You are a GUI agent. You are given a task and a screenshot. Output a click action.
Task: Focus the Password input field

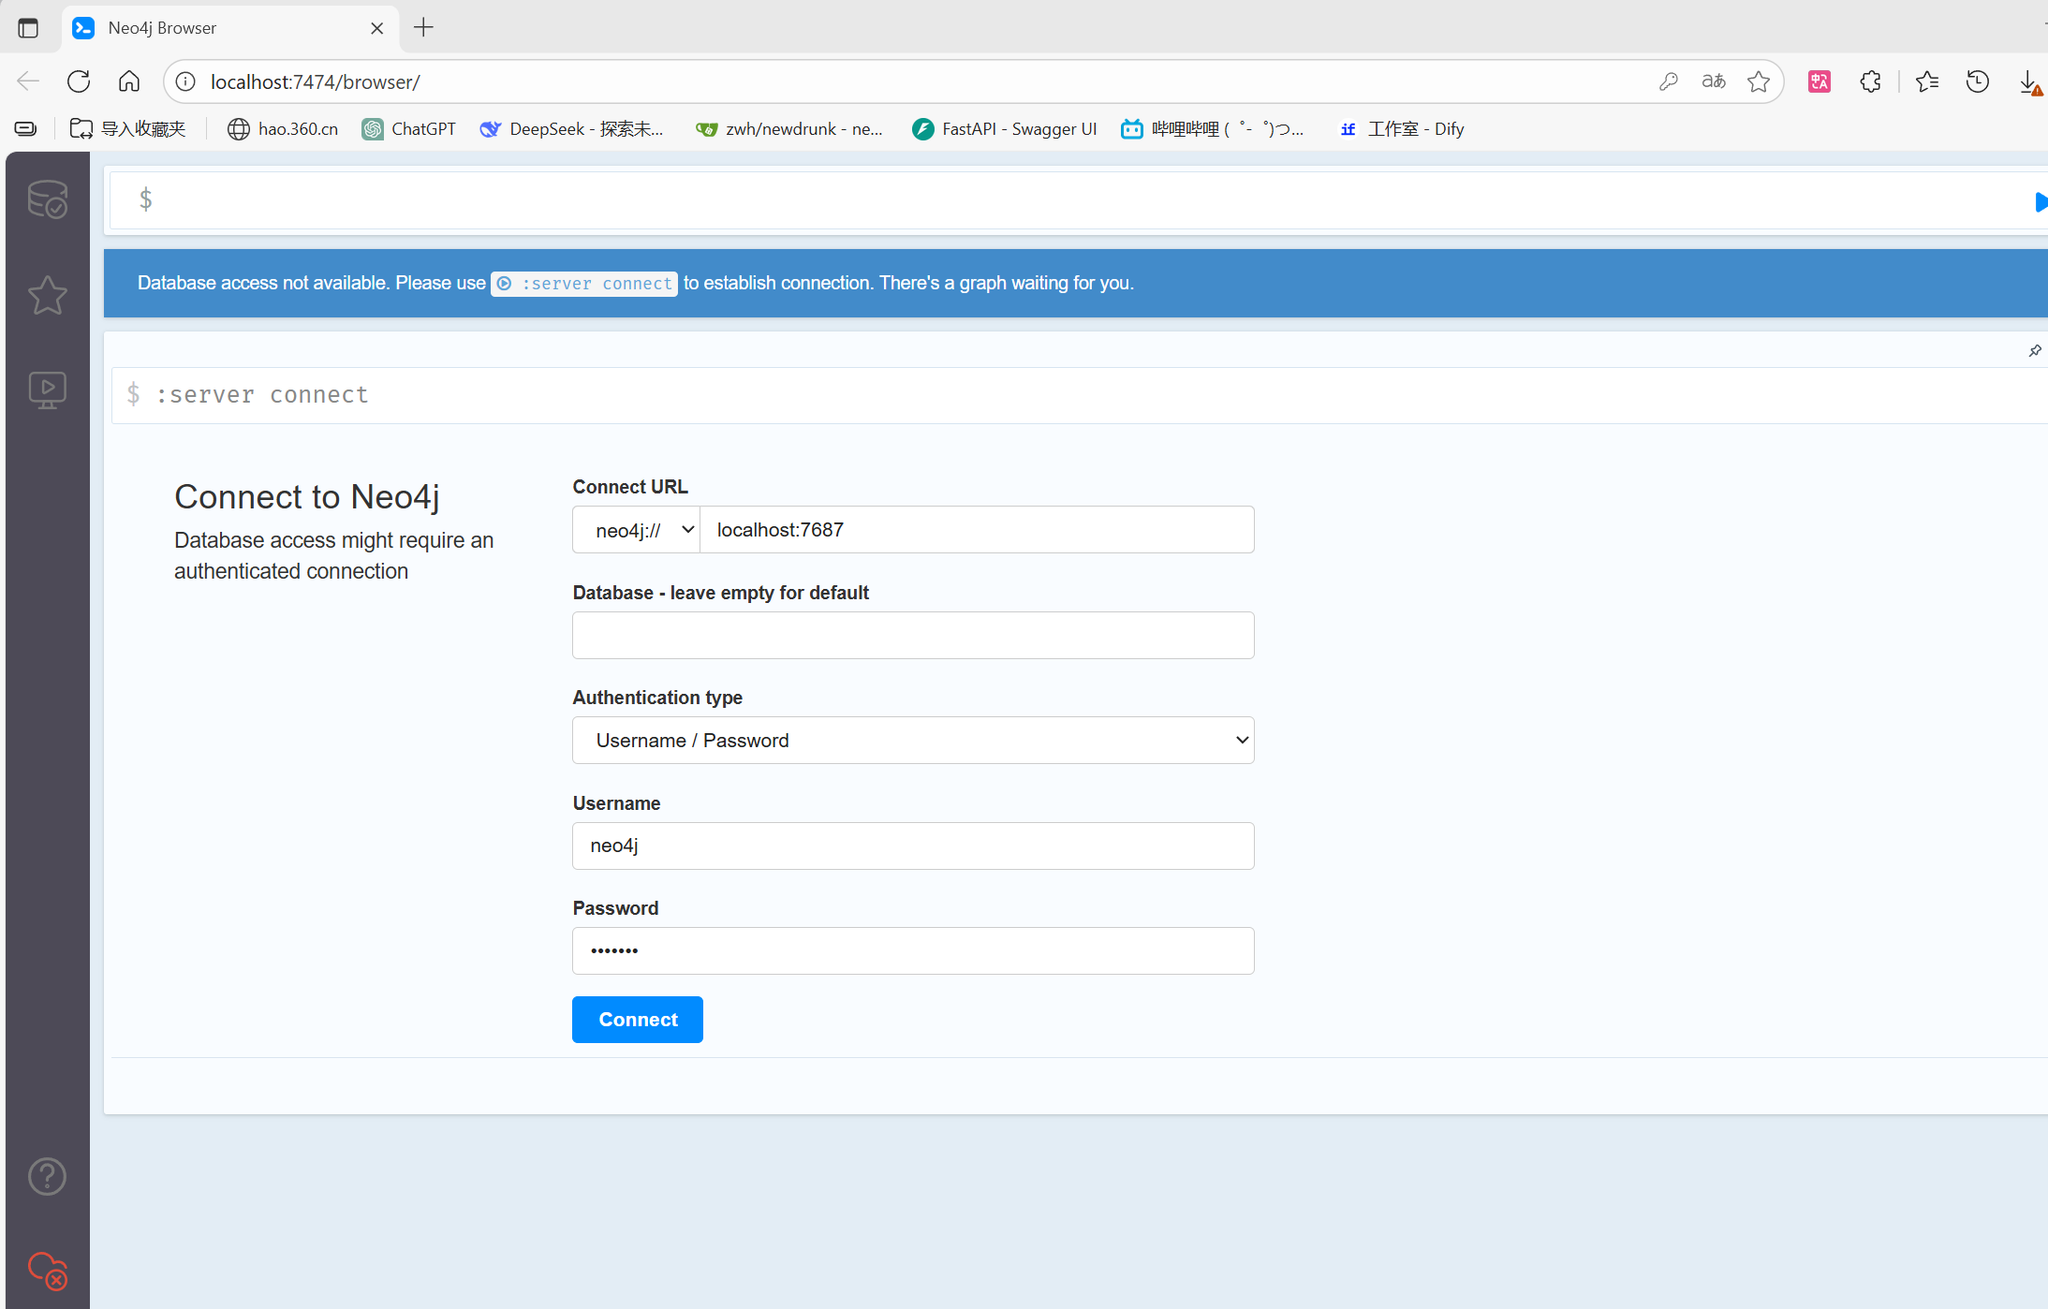click(x=913, y=951)
